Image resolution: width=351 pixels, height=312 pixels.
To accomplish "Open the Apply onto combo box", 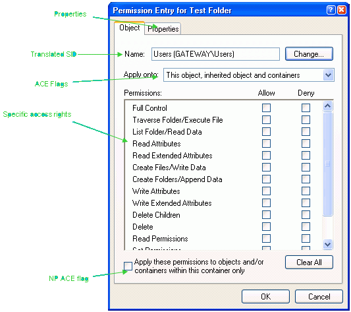I will 249,75.
